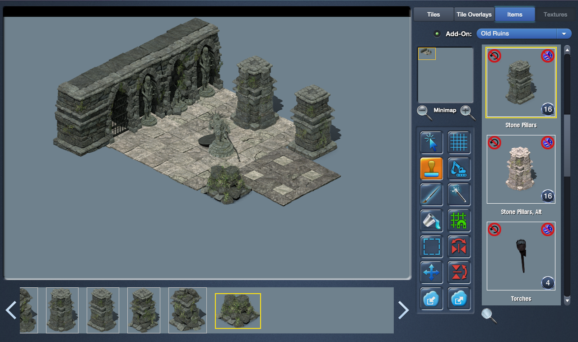Select the Stone Pillars, Alt item thumbnail
The width and height of the screenshot is (578, 342).
tap(521, 169)
